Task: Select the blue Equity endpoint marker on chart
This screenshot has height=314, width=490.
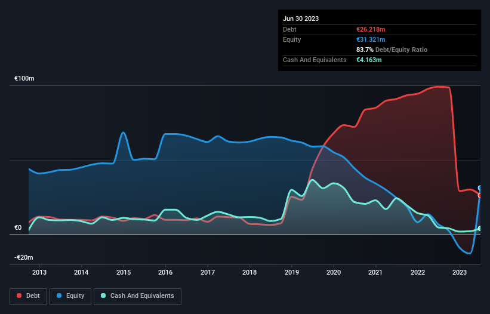Action: tap(480, 188)
